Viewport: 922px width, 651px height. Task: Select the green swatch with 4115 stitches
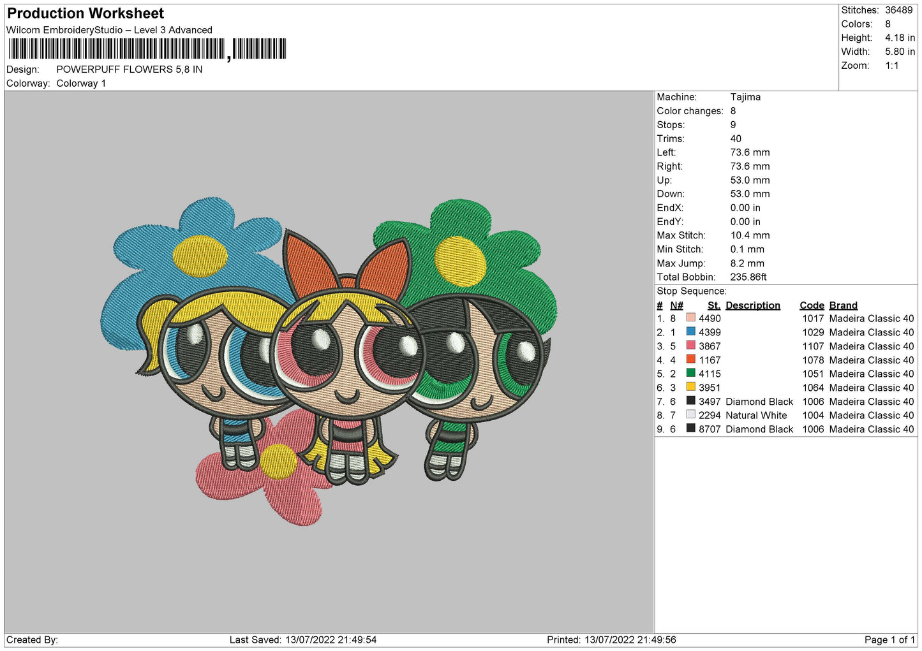tap(690, 373)
